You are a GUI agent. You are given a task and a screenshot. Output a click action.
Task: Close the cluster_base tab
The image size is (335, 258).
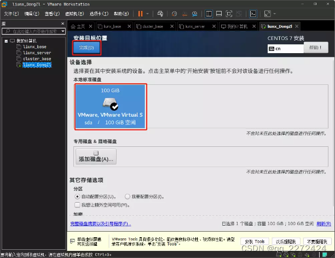pyautogui.click(x=172, y=26)
